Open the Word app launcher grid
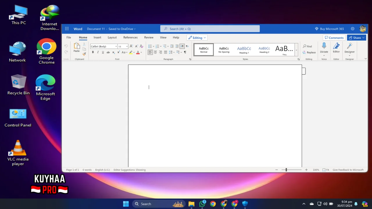372x209 pixels. [x=67, y=29]
